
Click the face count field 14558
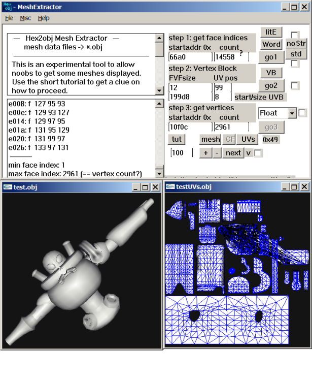[x=231, y=57]
